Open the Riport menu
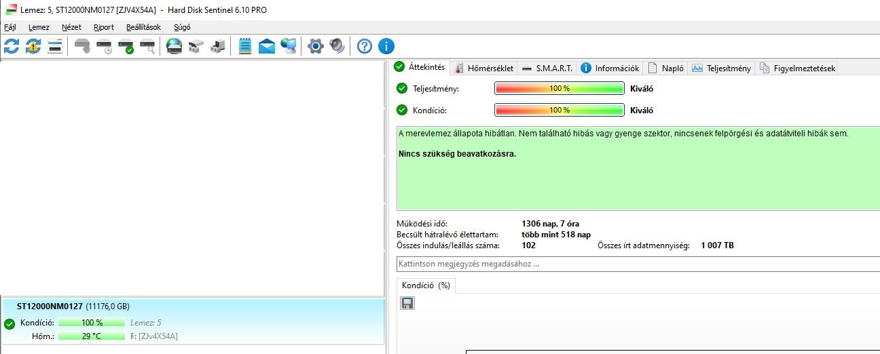880x354 pixels. (104, 27)
